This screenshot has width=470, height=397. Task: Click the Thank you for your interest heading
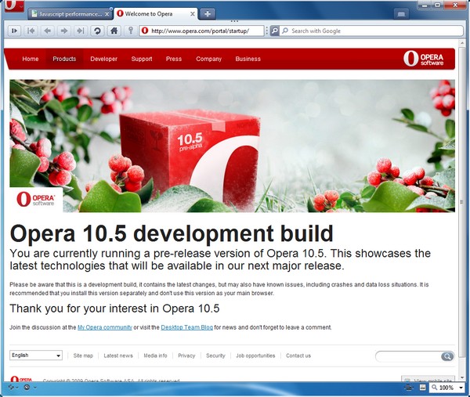[x=114, y=309]
